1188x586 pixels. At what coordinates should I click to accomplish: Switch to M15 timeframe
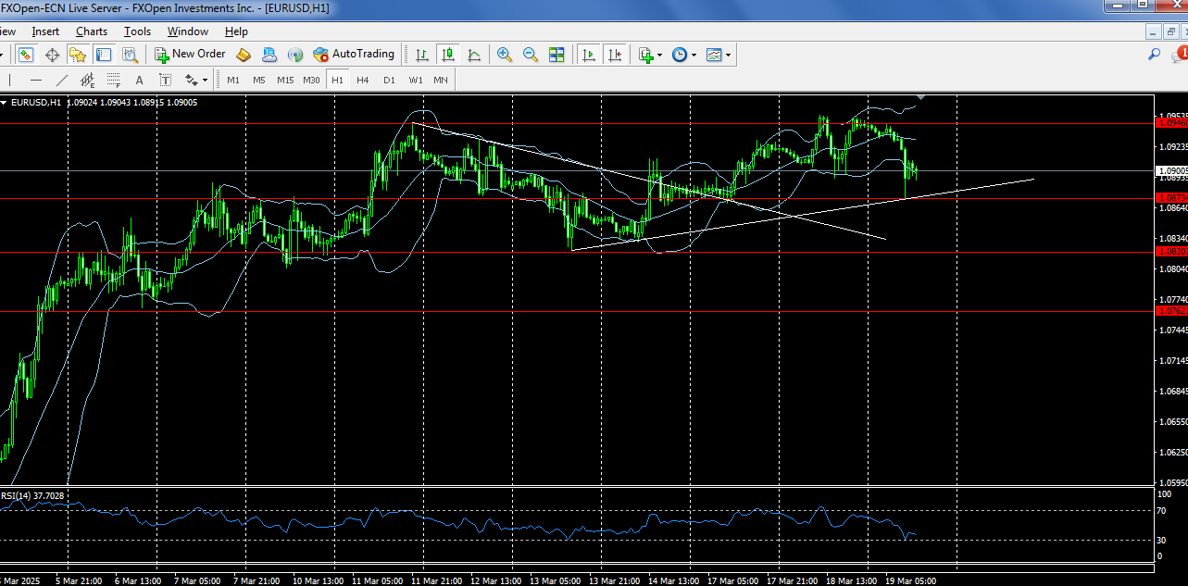coord(285,80)
